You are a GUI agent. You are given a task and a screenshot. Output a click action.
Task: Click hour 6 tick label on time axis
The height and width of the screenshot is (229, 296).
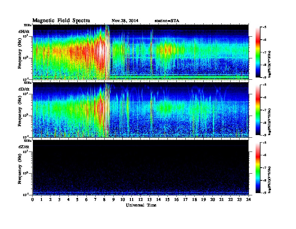86,200
